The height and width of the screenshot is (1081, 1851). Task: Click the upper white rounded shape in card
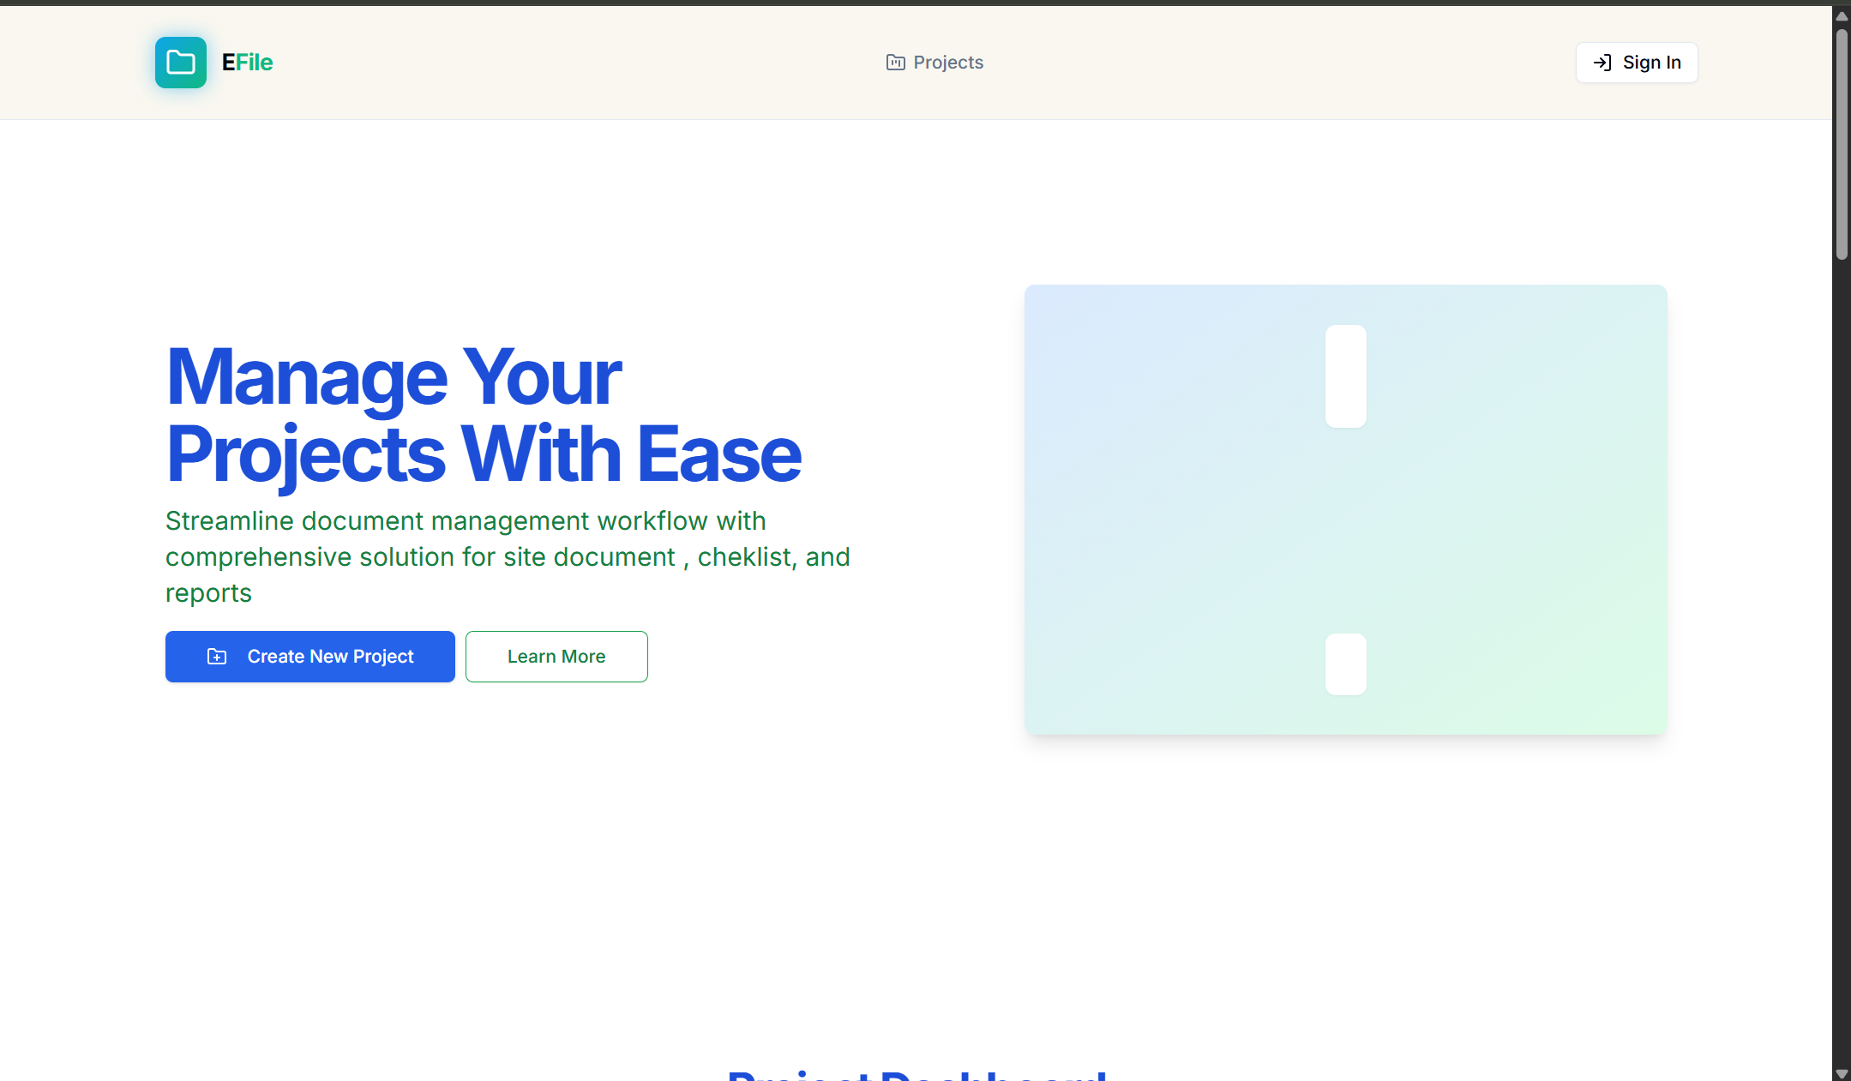point(1345,376)
